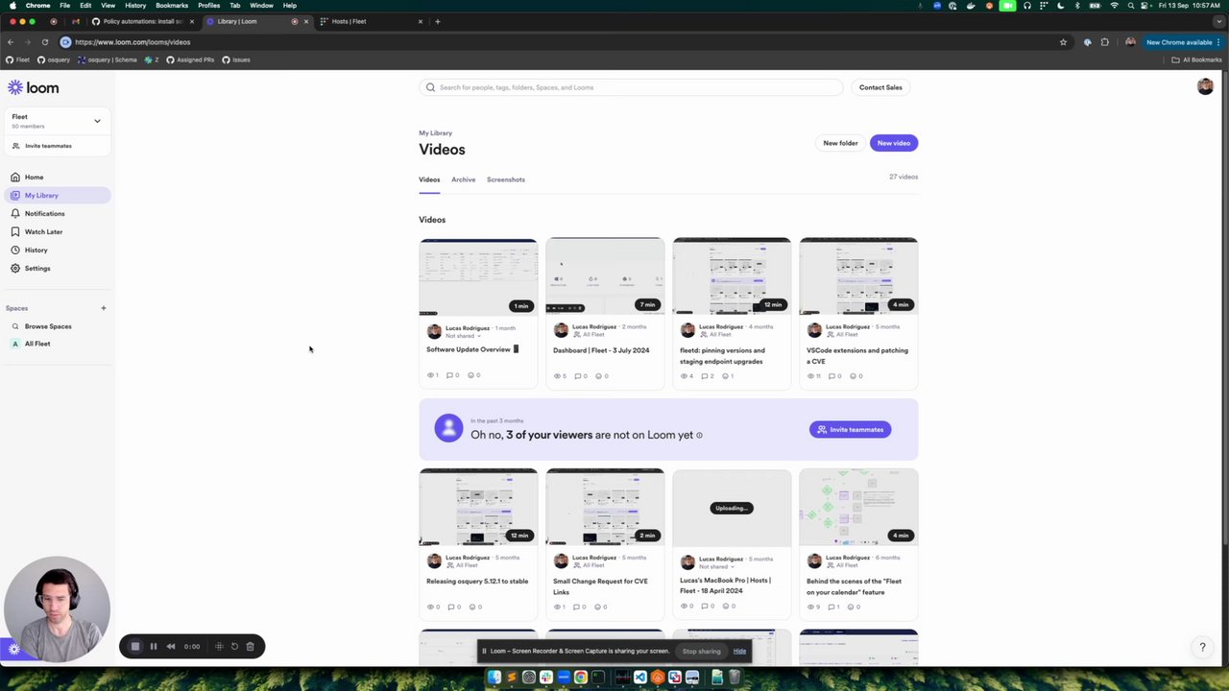Click the Wi-Fi icon in the menu bar
This screenshot has width=1229, height=691.
pos(1114,6)
